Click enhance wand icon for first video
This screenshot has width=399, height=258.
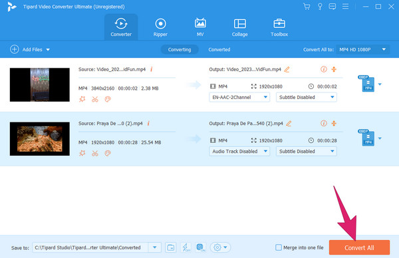(x=82, y=99)
